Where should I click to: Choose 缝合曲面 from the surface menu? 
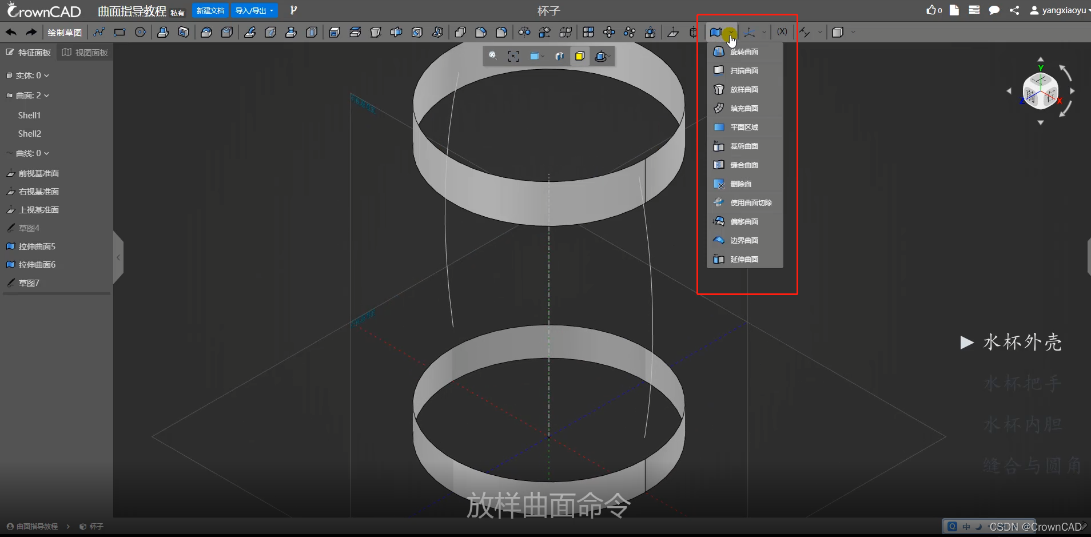(x=744, y=165)
